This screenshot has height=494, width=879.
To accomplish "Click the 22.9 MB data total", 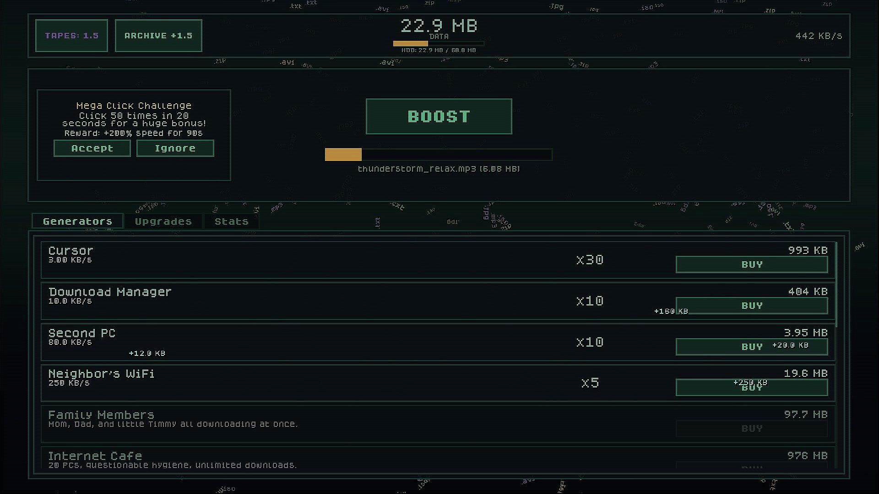I will click(439, 26).
